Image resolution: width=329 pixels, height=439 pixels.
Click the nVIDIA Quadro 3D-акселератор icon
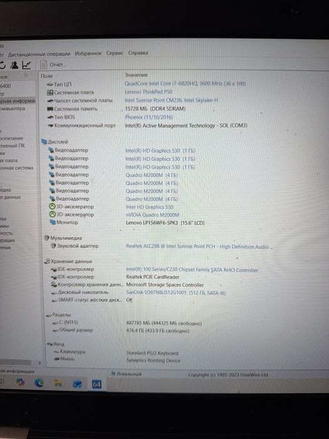(x=52, y=214)
